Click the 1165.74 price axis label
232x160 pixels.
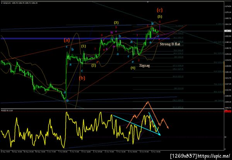pyautogui.click(x=229, y=18)
